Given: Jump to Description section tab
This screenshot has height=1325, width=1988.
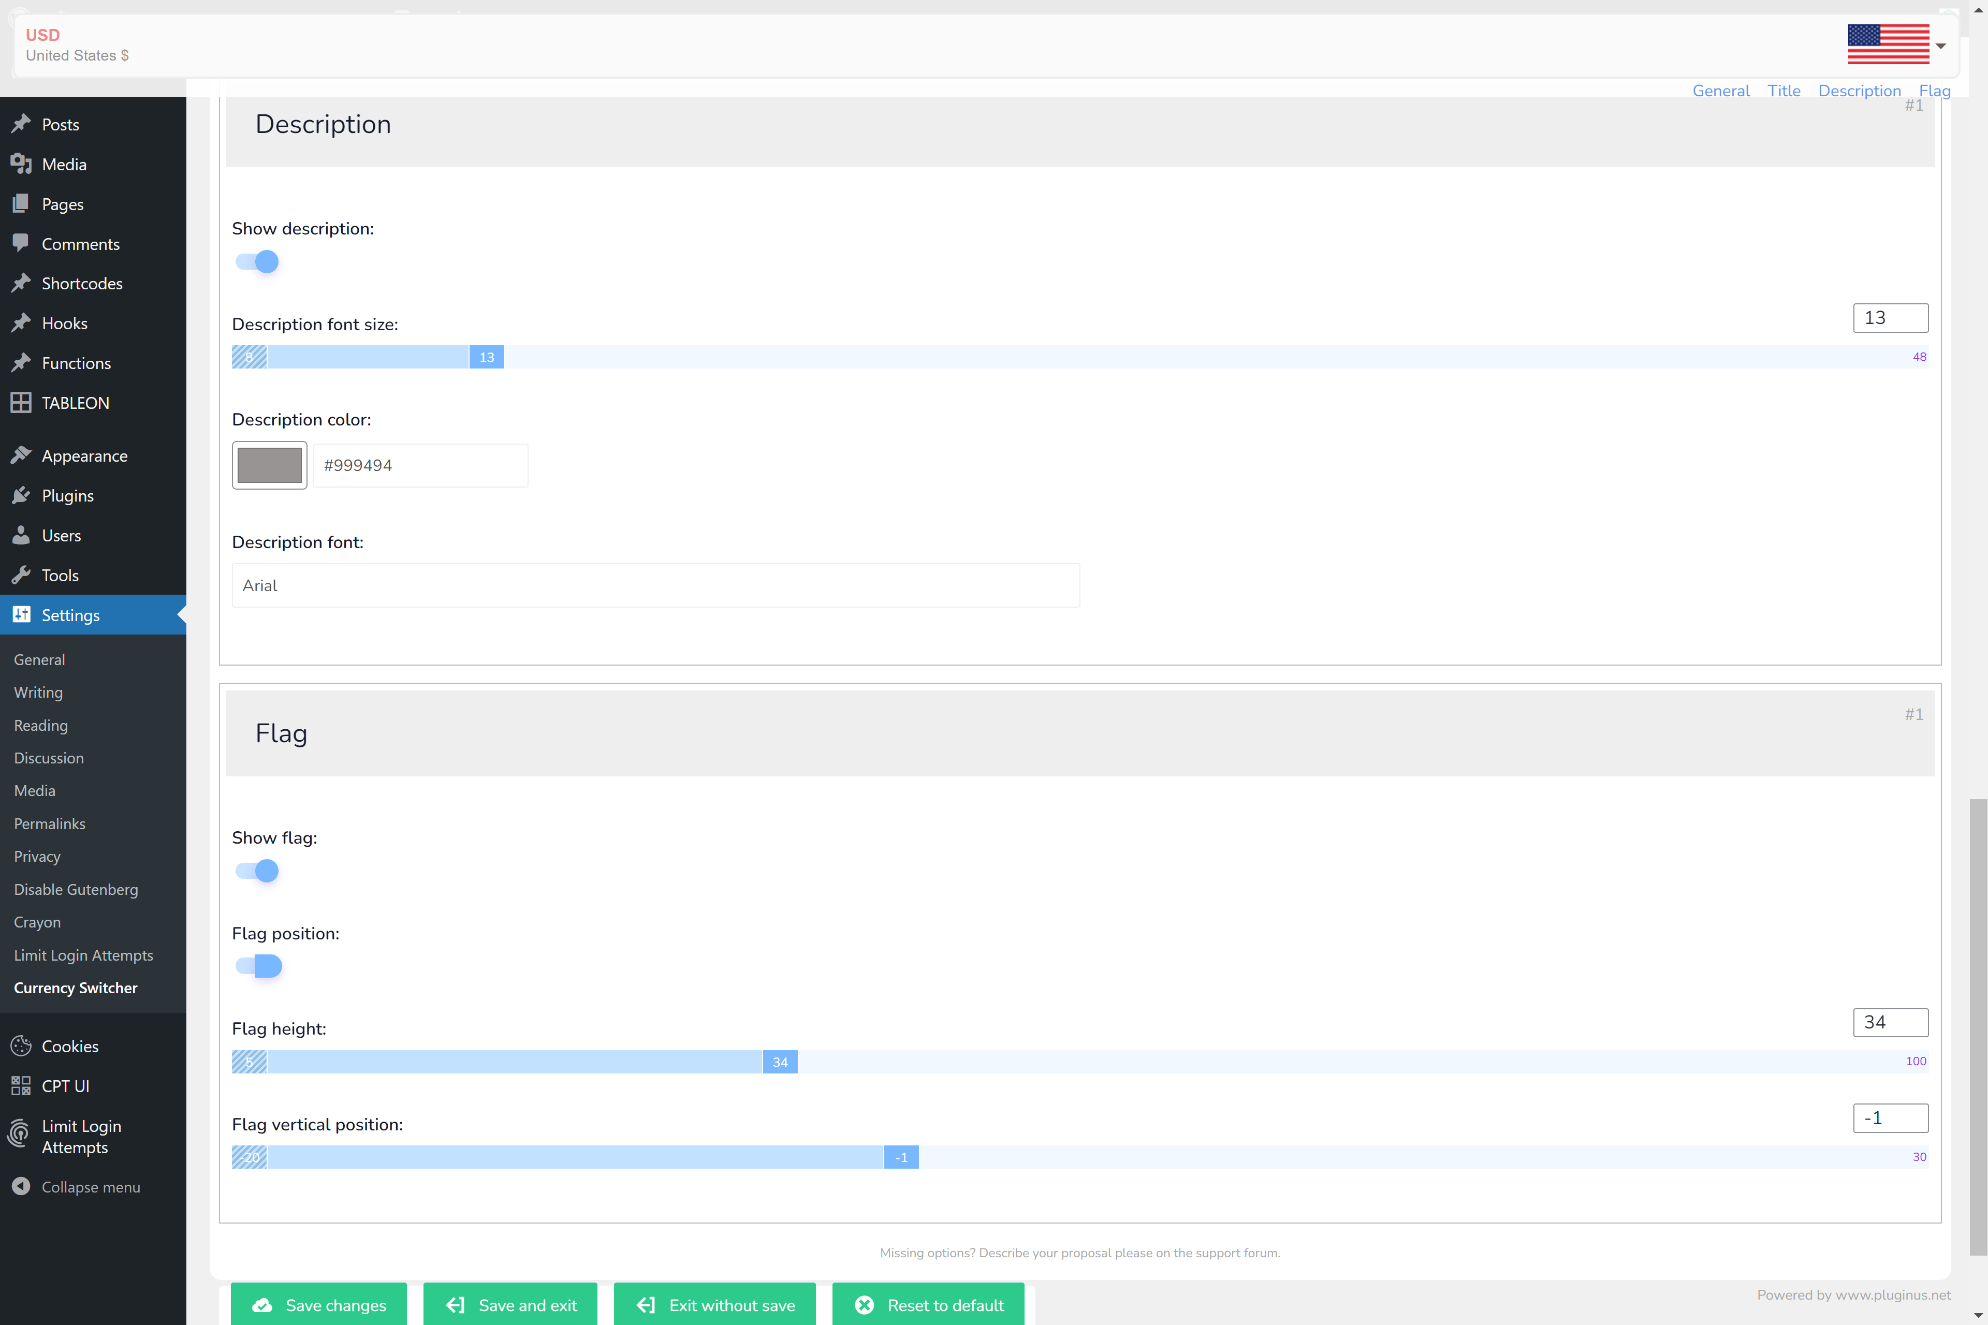Looking at the screenshot, I should tap(1860, 91).
